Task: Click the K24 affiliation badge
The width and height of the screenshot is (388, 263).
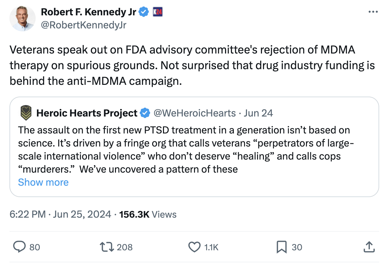Action: click(158, 12)
